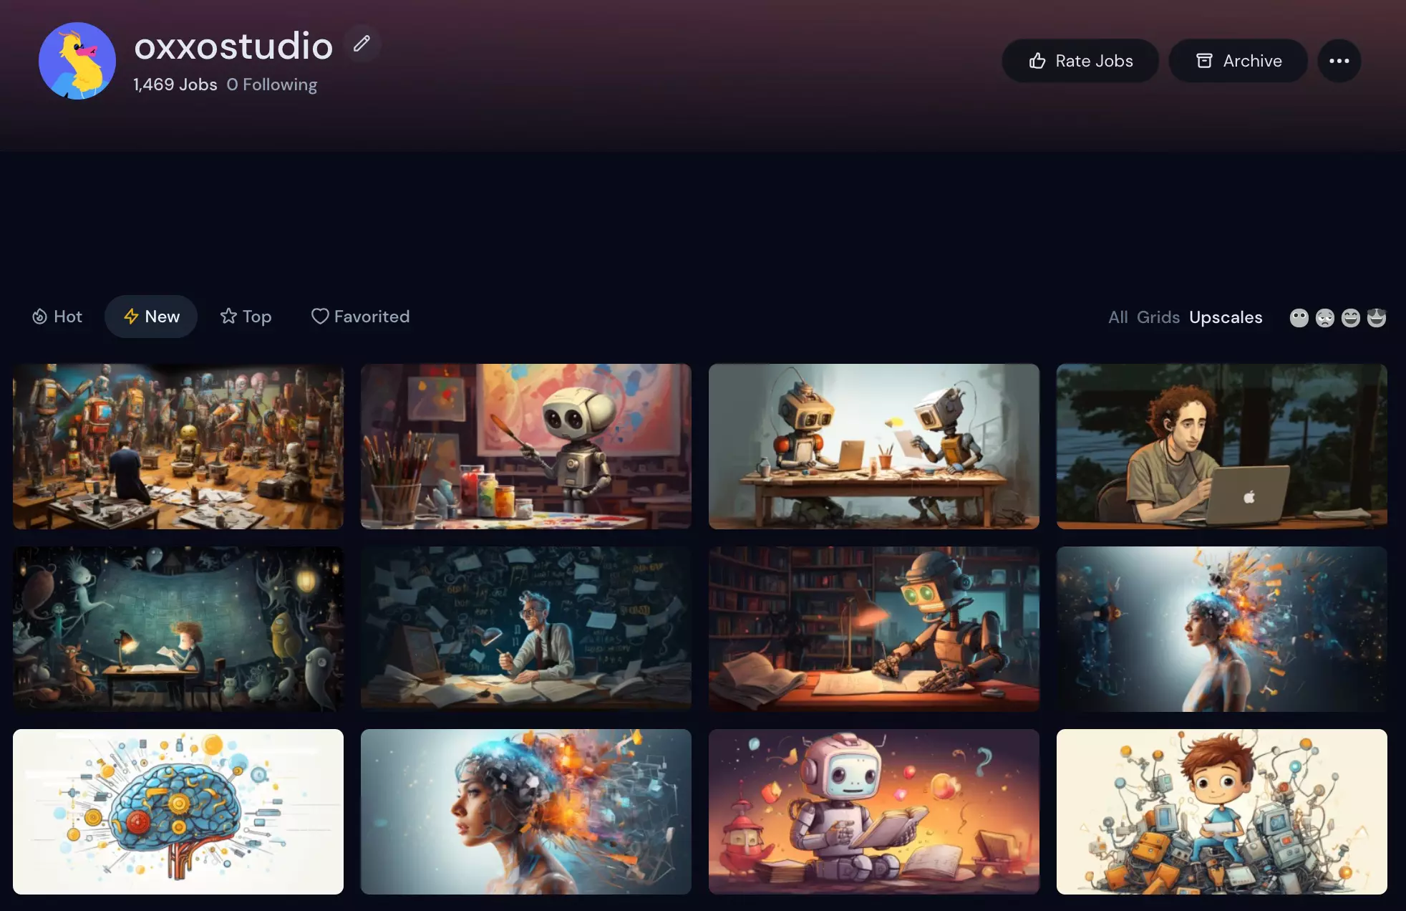Show only Favorited jobs

360,317
